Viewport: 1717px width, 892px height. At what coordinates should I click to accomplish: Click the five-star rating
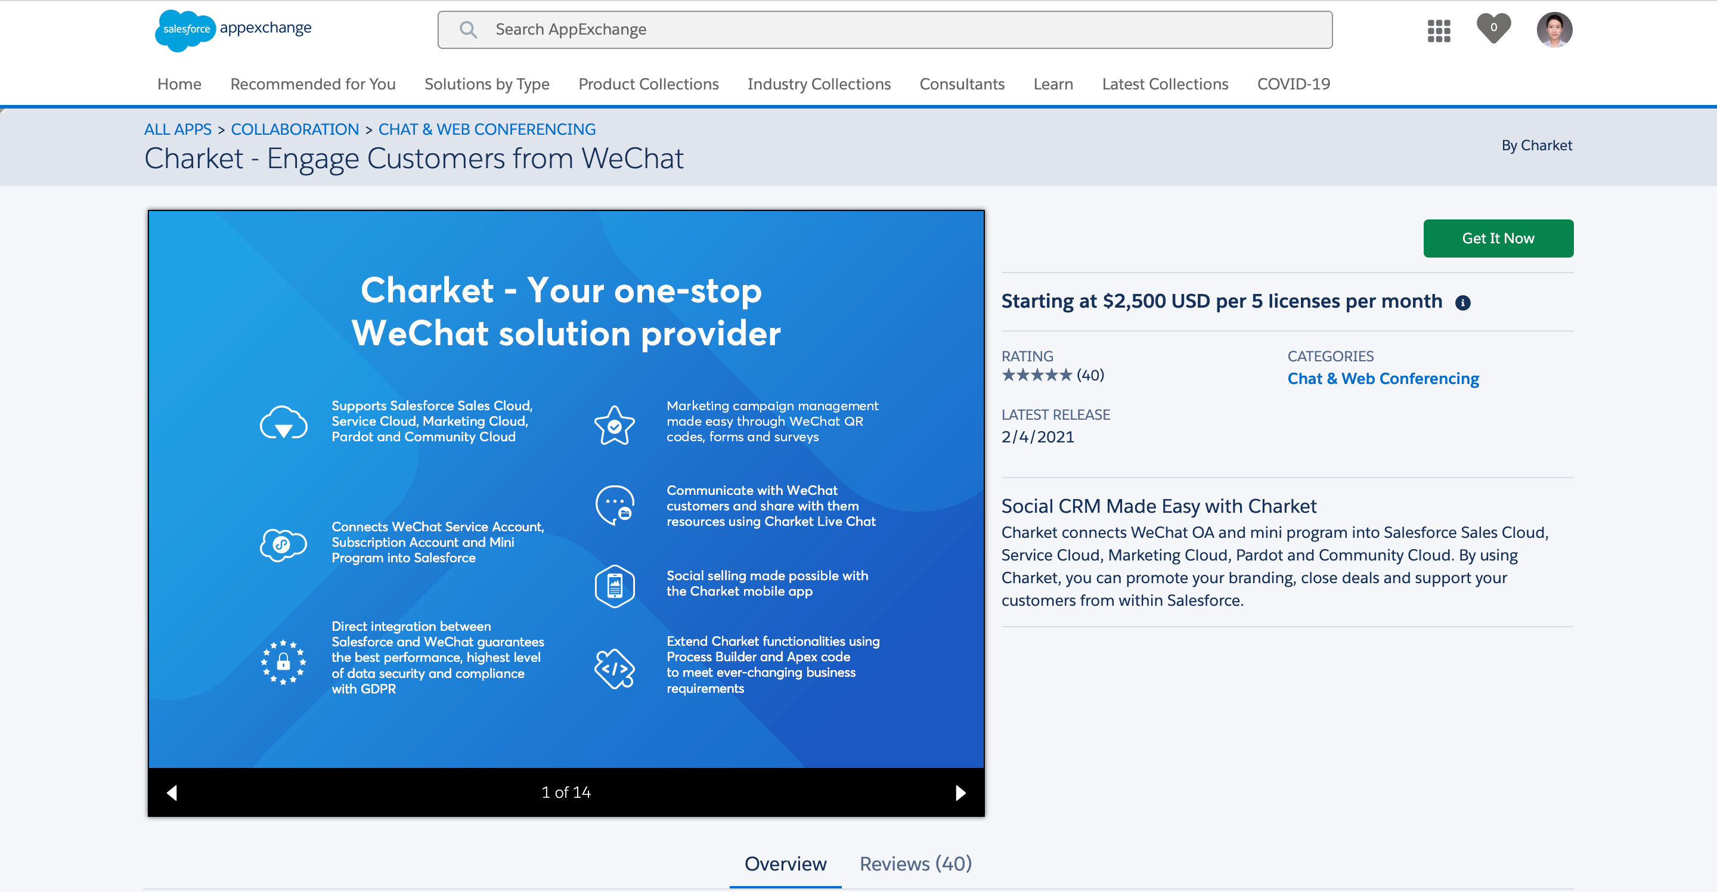click(1037, 375)
